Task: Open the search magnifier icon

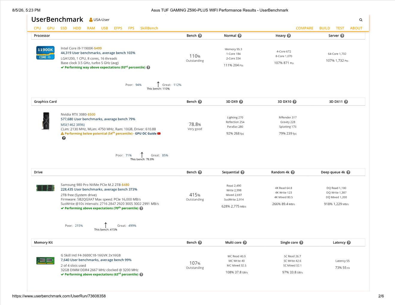Action: tap(361, 20)
